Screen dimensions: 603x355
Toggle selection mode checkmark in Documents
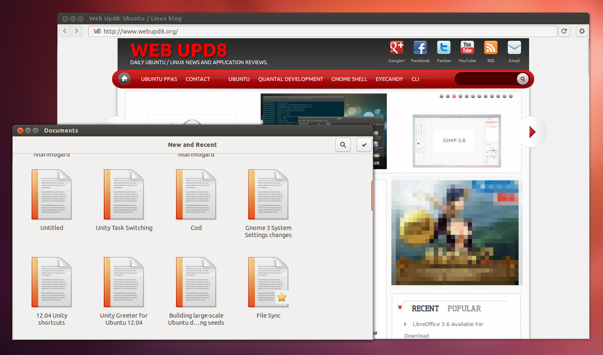click(x=364, y=145)
